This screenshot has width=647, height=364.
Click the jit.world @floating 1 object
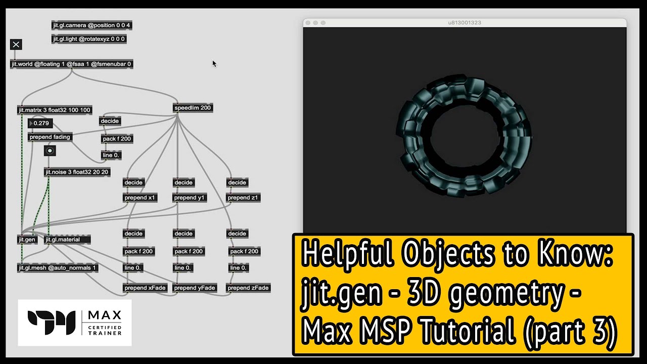pyautogui.click(x=72, y=64)
